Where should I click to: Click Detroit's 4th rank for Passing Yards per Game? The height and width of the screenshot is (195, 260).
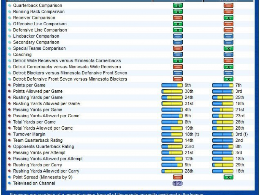tap(188, 110)
